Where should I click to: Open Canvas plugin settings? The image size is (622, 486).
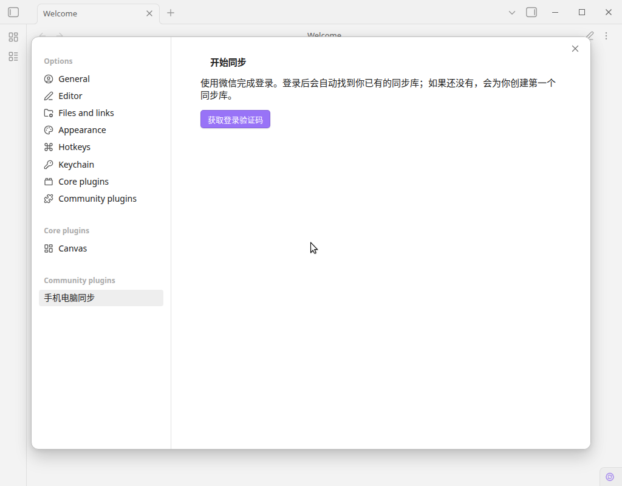pos(101,248)
